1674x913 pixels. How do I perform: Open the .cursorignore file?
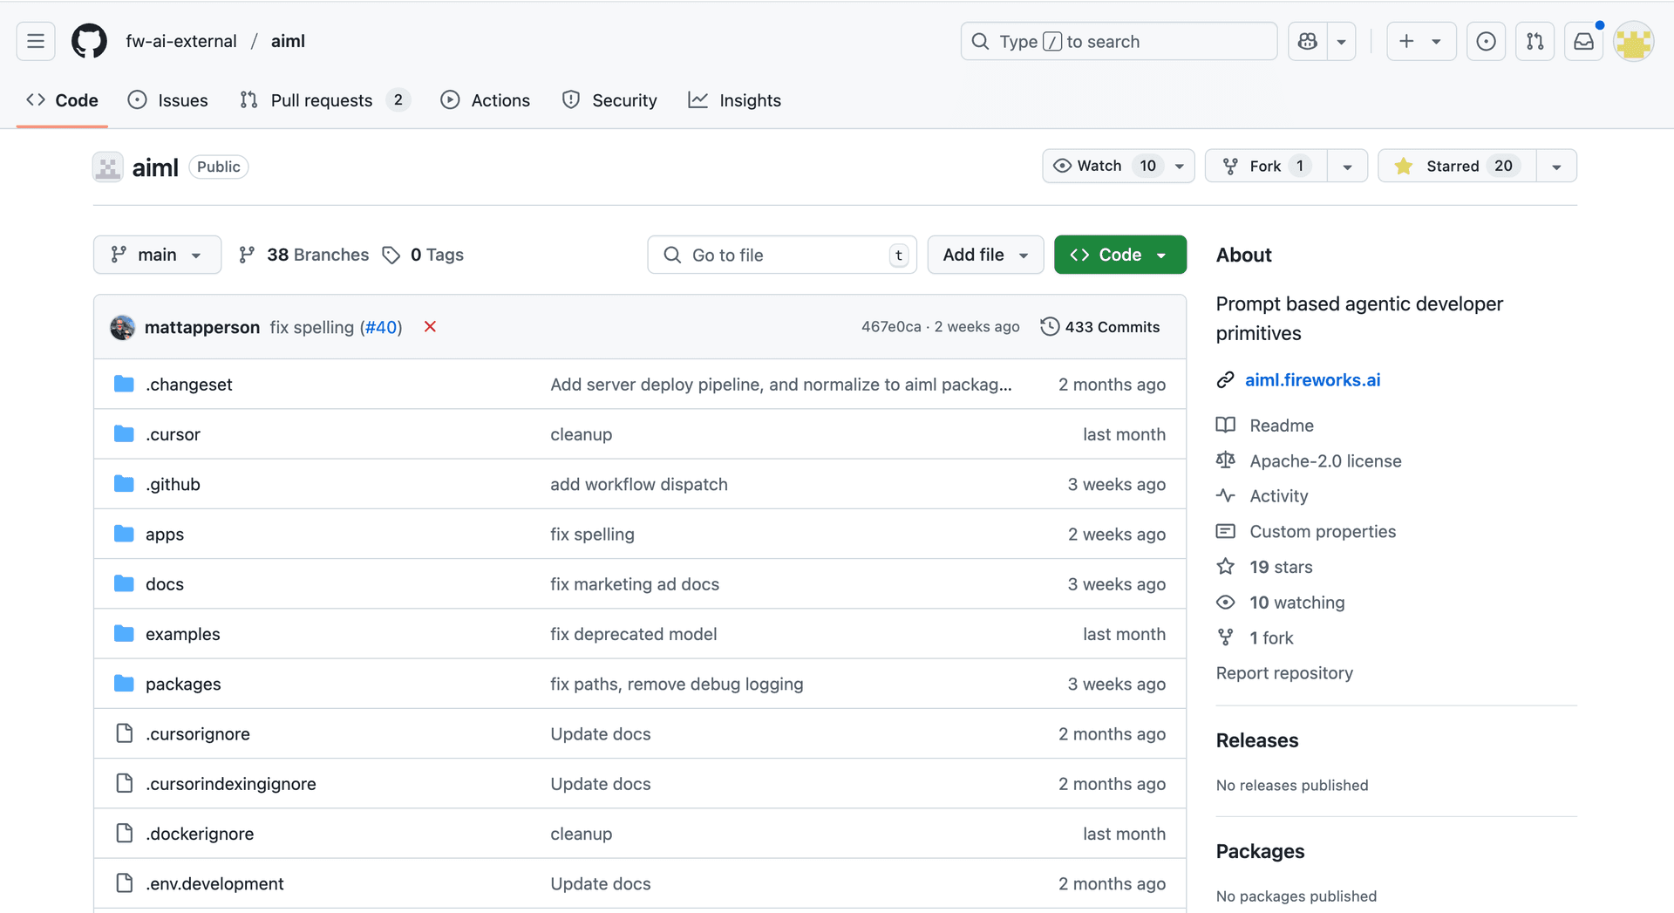click(x=198, y=734)
